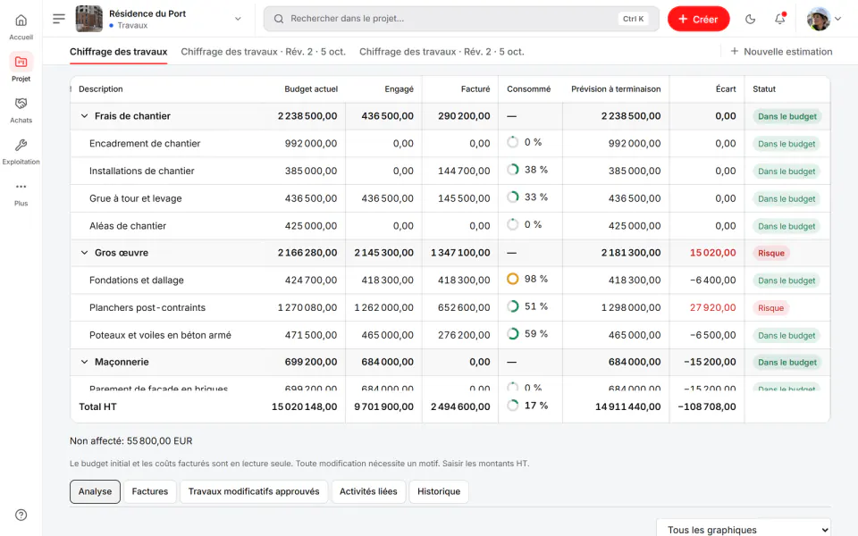
Task: Go to Accueil in the sidebar
Action: tap(21, 27)
